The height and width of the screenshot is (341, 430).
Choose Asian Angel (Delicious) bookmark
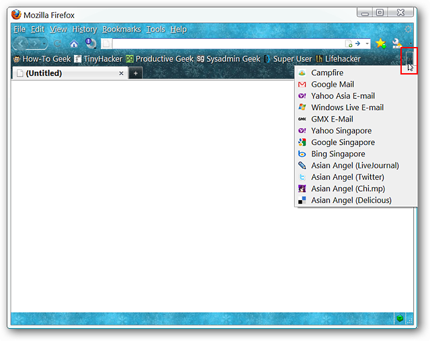pos(356,200)
